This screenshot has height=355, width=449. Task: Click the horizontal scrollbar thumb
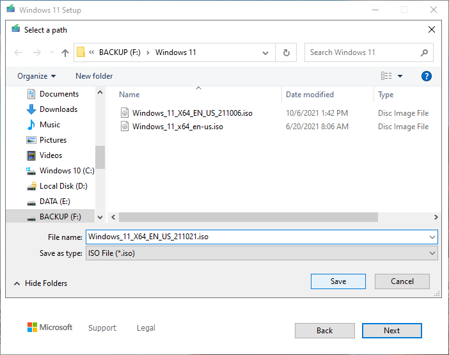(248, 217)
